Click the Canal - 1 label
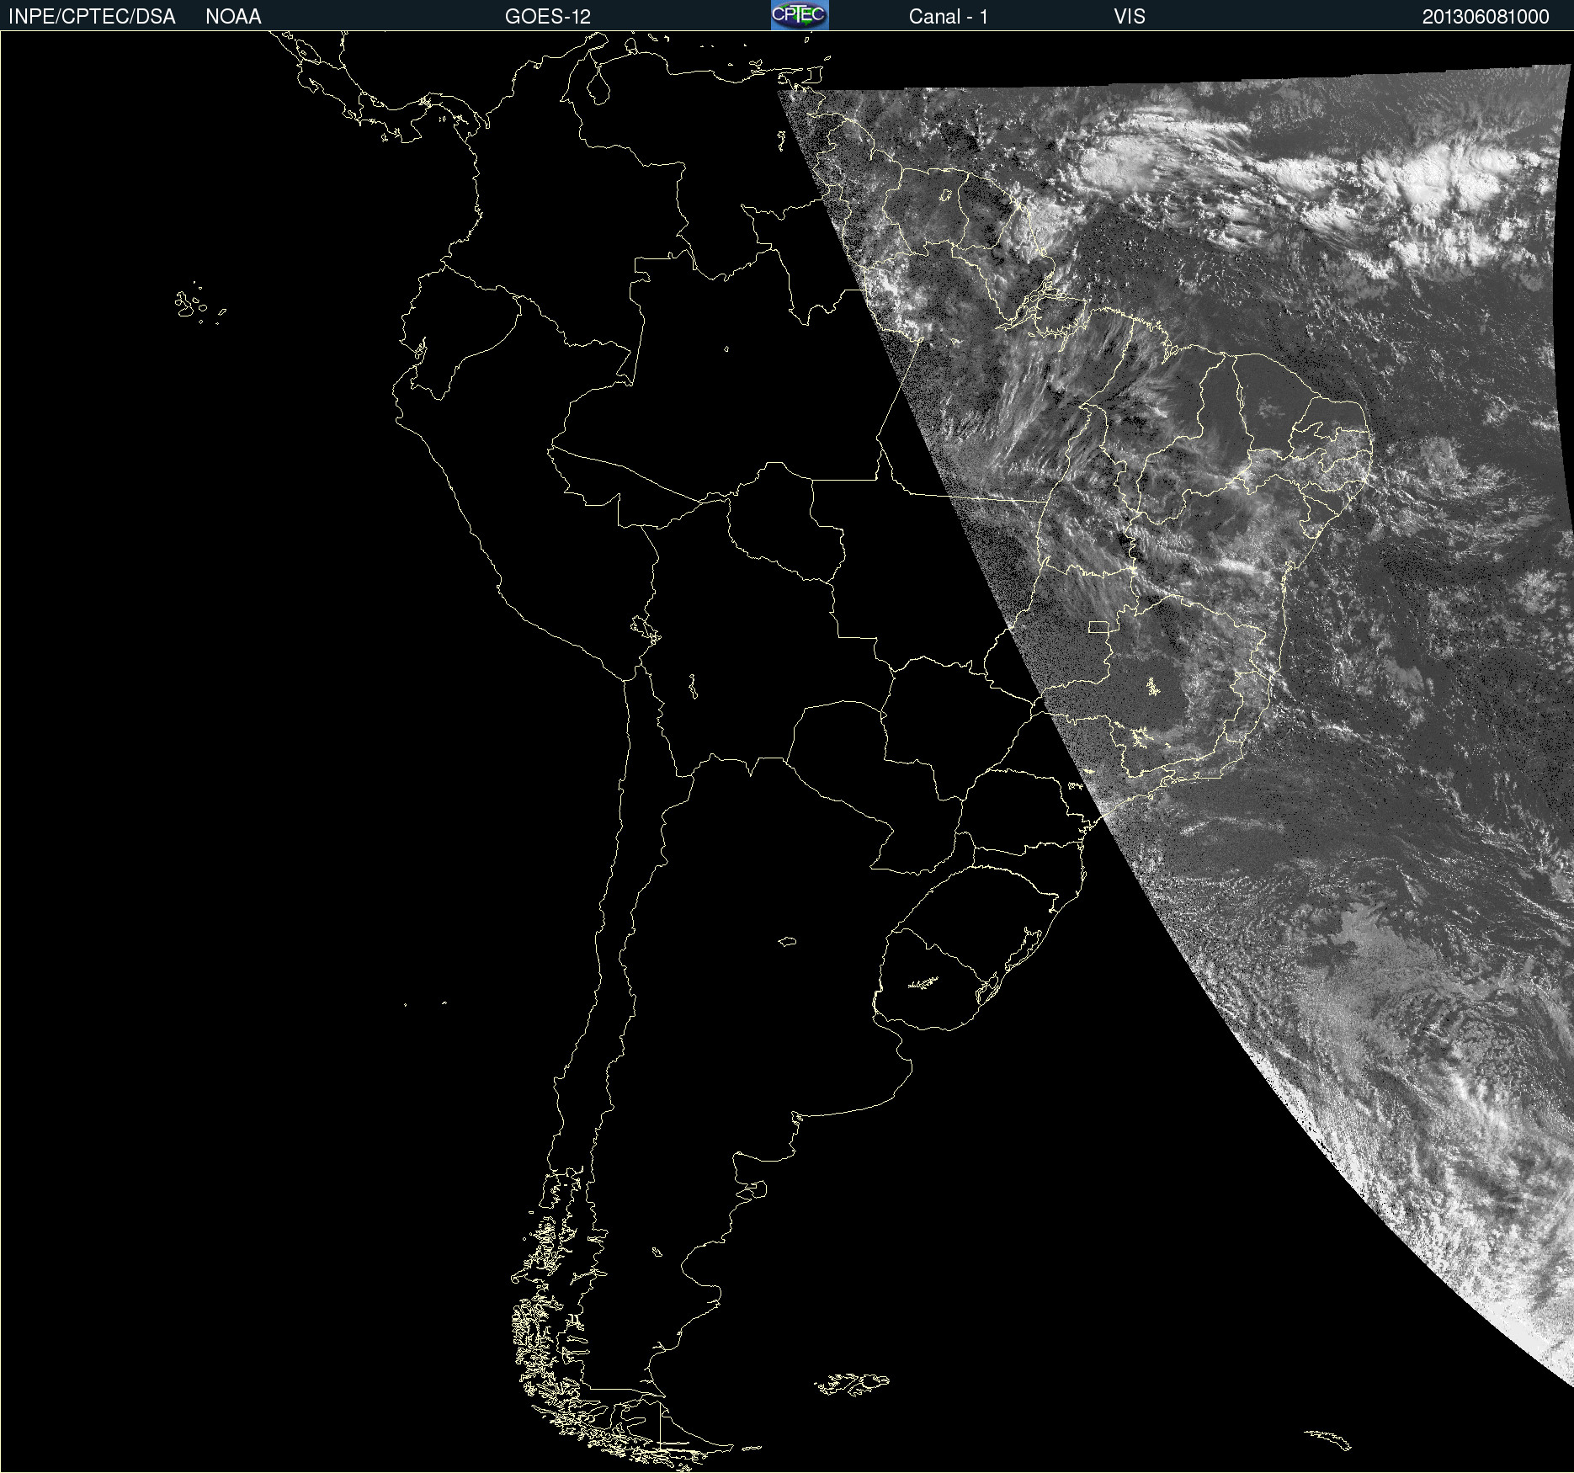1574x1473 pixels. click(948, 17)
